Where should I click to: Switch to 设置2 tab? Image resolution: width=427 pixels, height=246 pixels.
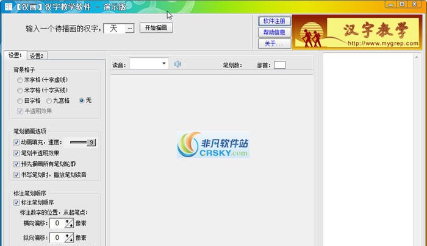click(37, 56)
